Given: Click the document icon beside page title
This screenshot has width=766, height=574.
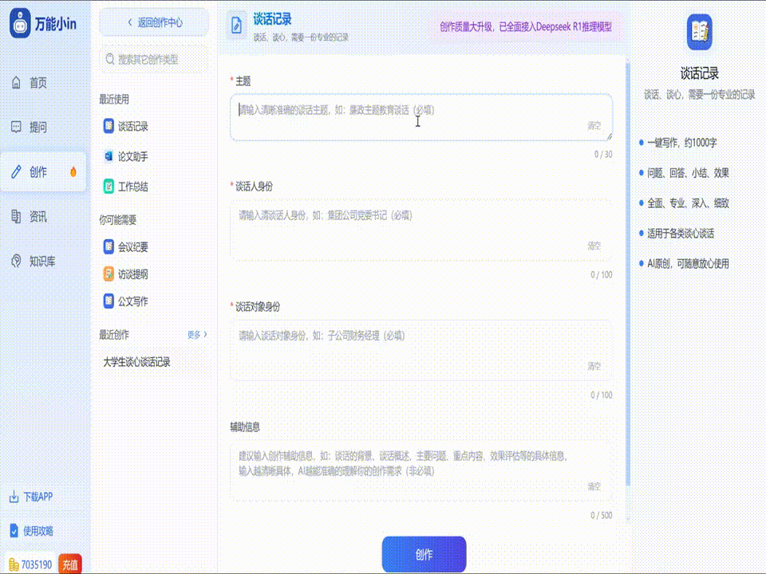Looking at the screenshot, I should pyautogui.click(x=236, y=25).
